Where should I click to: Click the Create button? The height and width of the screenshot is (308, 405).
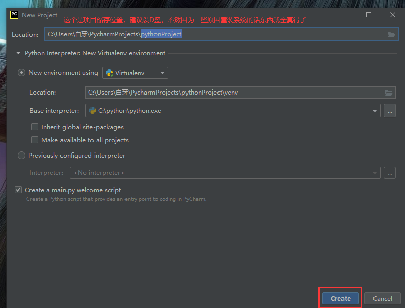(x=340, y=298)
